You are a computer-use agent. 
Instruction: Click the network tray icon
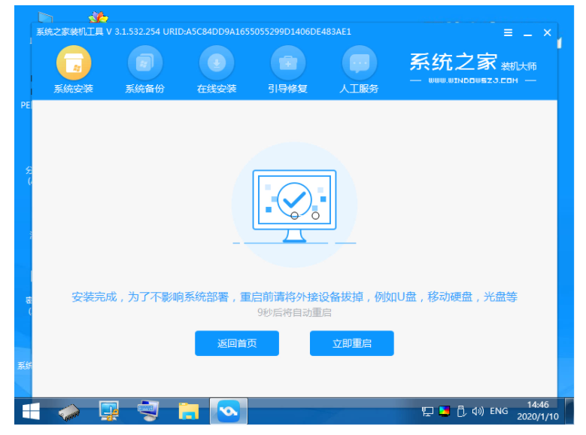coord(427,412)
